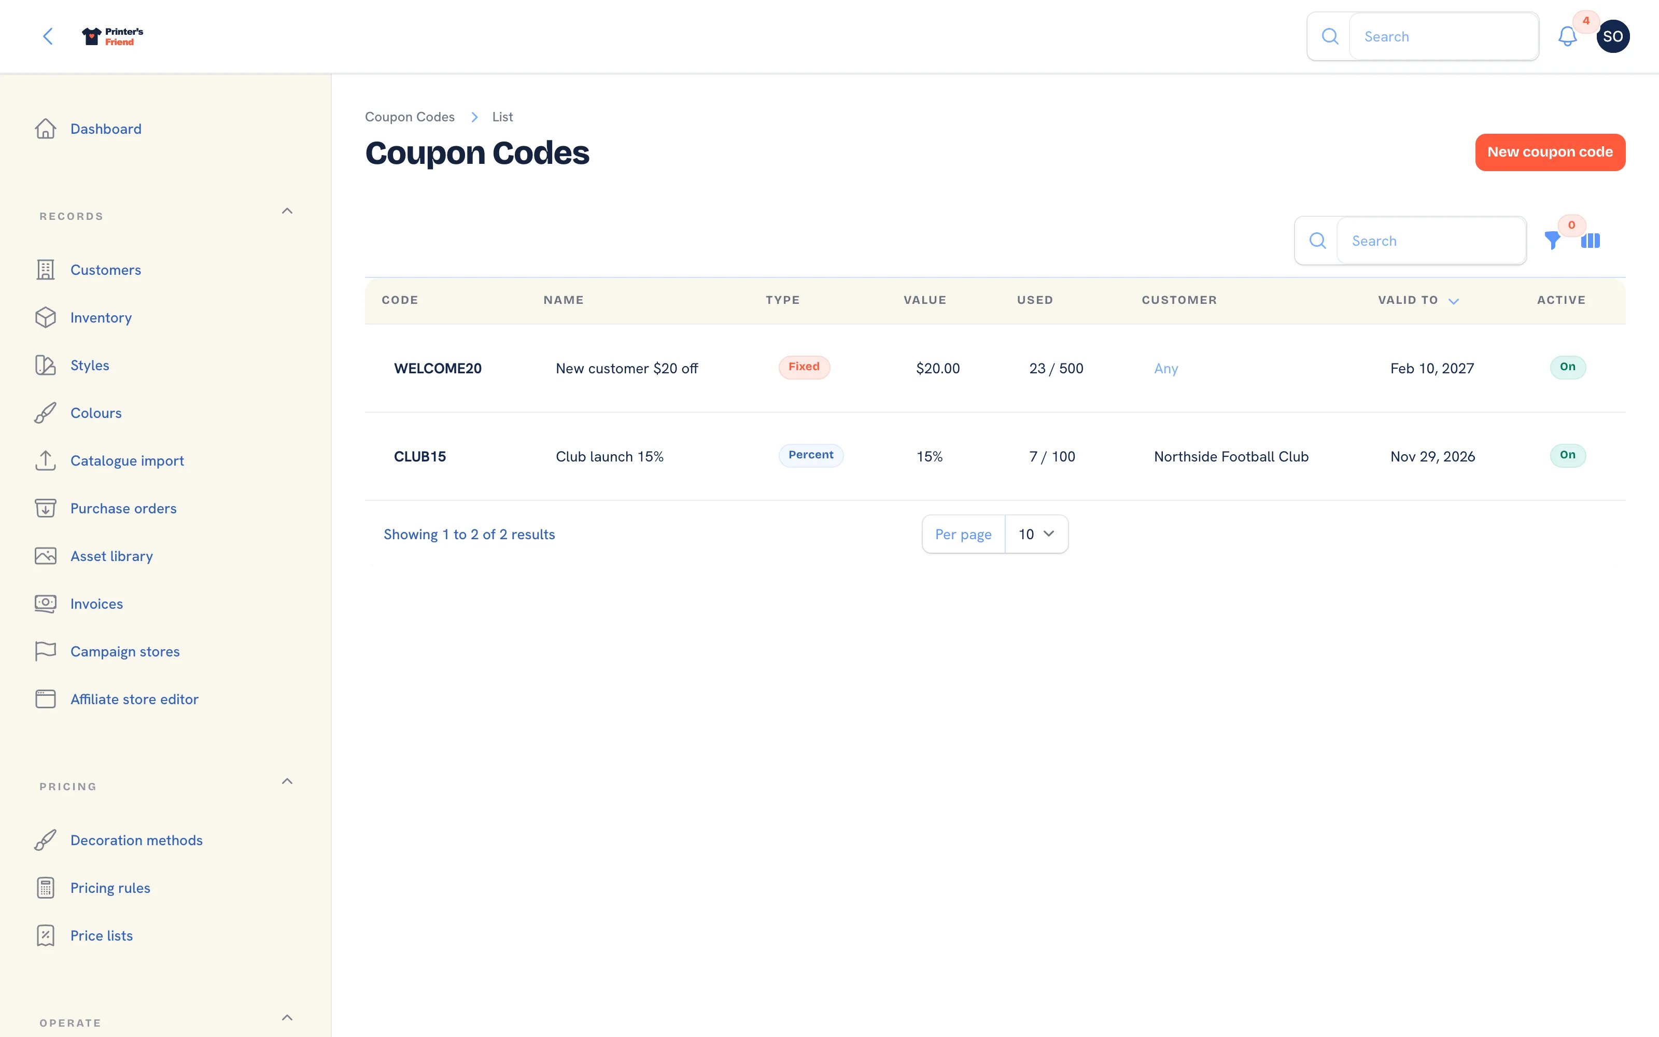The image size is (1659, 1037).
Task: Click the Decoration methods brush icon
Action: click(x=45, y=840)
